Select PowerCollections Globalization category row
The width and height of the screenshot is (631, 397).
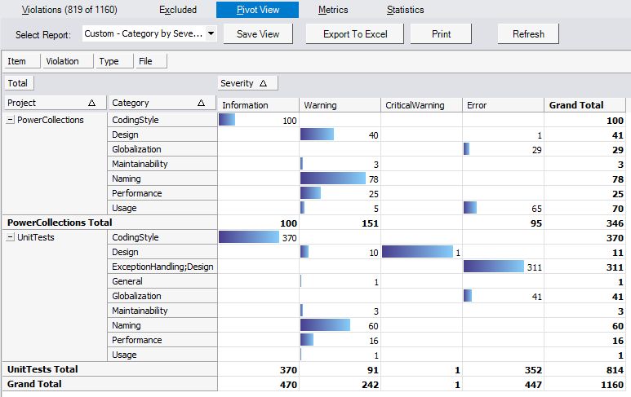pos(162,149)
